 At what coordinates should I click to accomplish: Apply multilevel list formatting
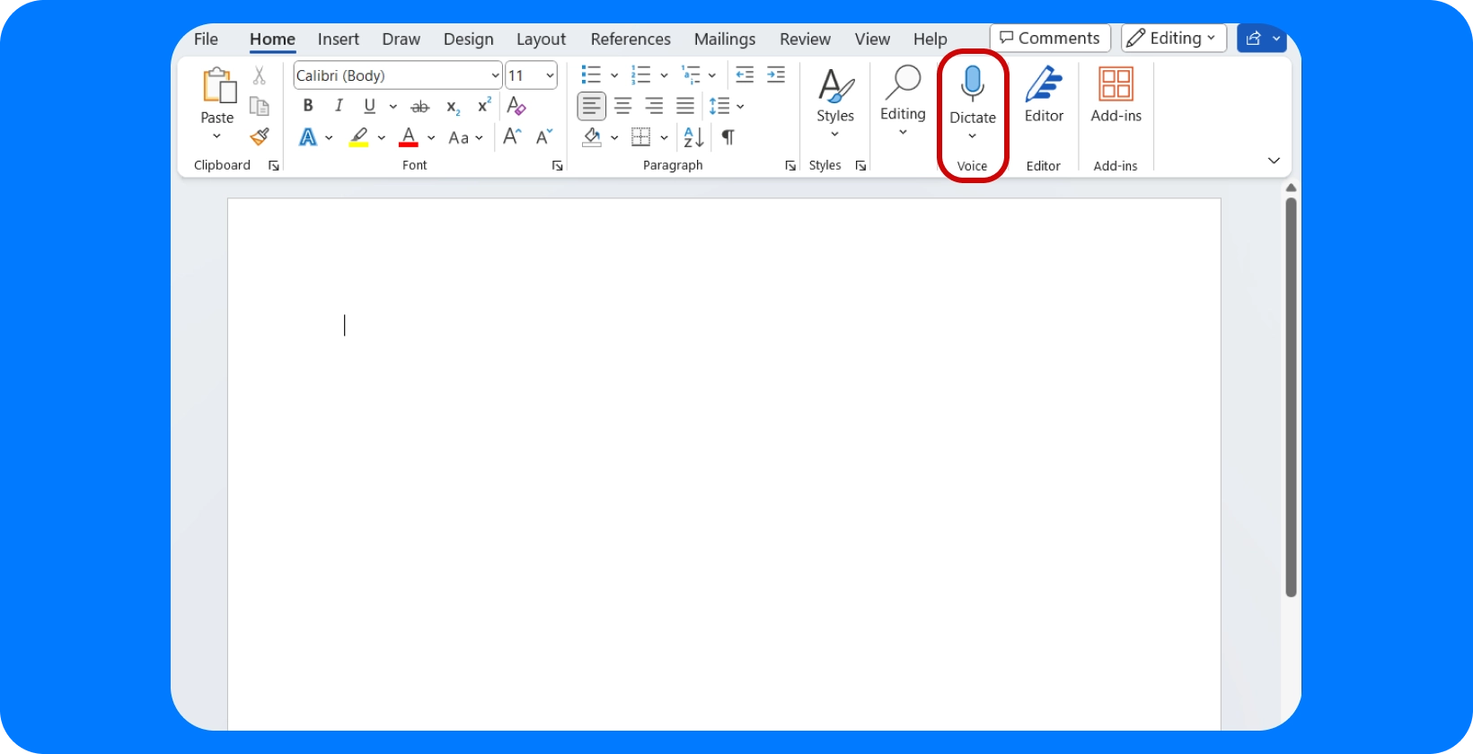(x=690, y=75)
